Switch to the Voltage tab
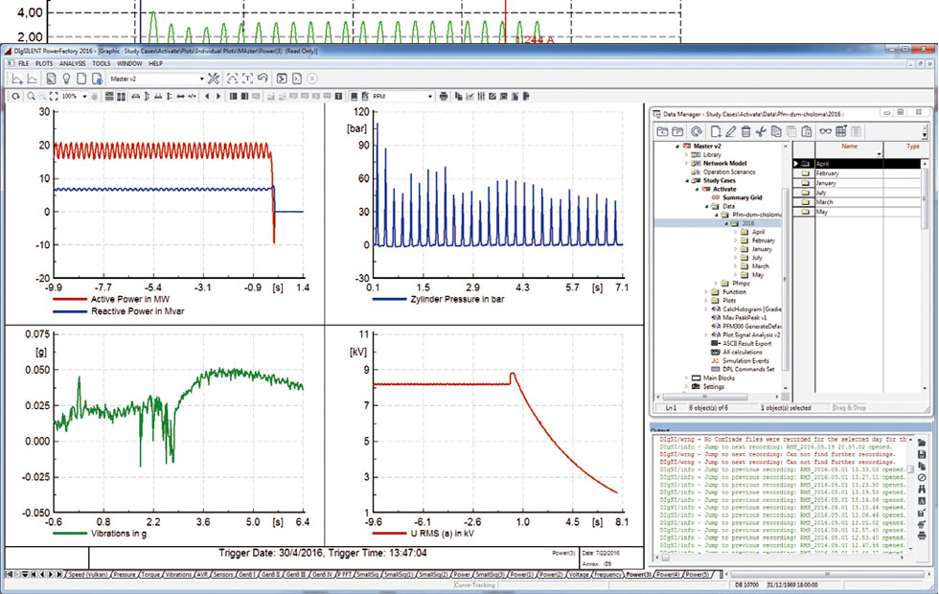Image resolution: width=939 pixels, height=594 pixels. (578, 574)
